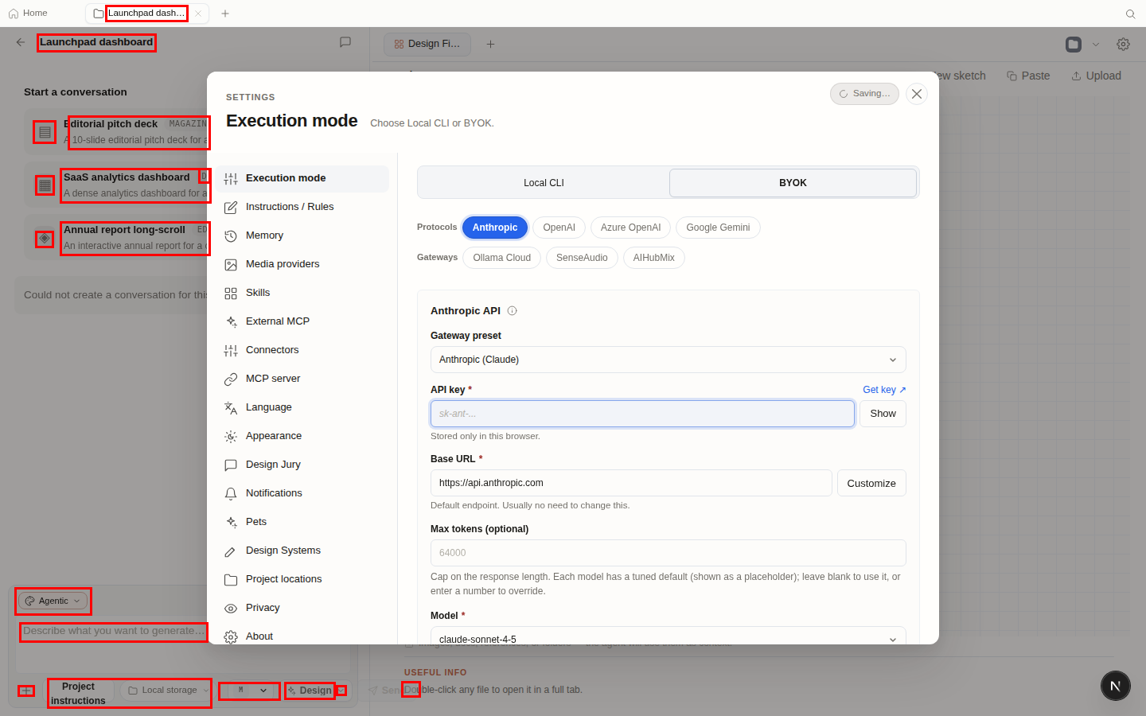Click the Design Systems pencil icon
This screenshot has height=716, width=1146.
(231, 551)
